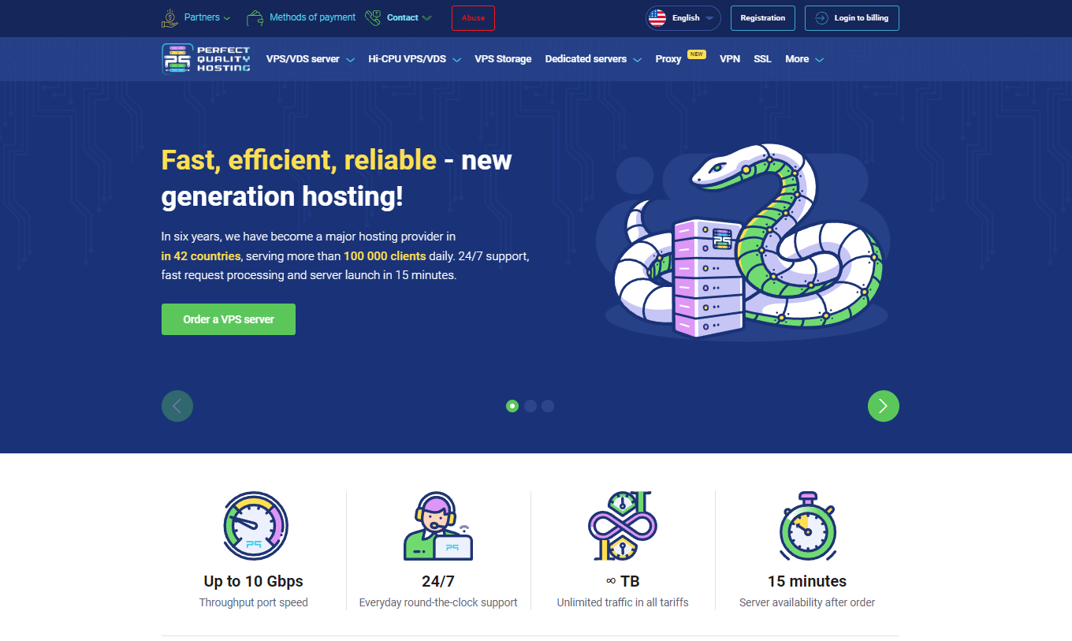This screenshot has width=1072, height=641.
Task: Click the speedometer icon above Up to 10 Gbps
Action: pos(255,526)
